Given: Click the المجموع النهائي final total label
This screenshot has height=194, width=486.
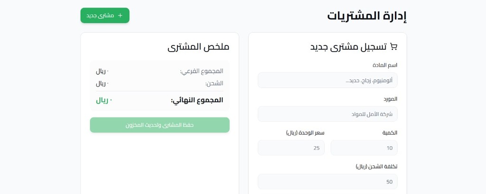Looking at the screenshot, I should [x=197, y=100].
